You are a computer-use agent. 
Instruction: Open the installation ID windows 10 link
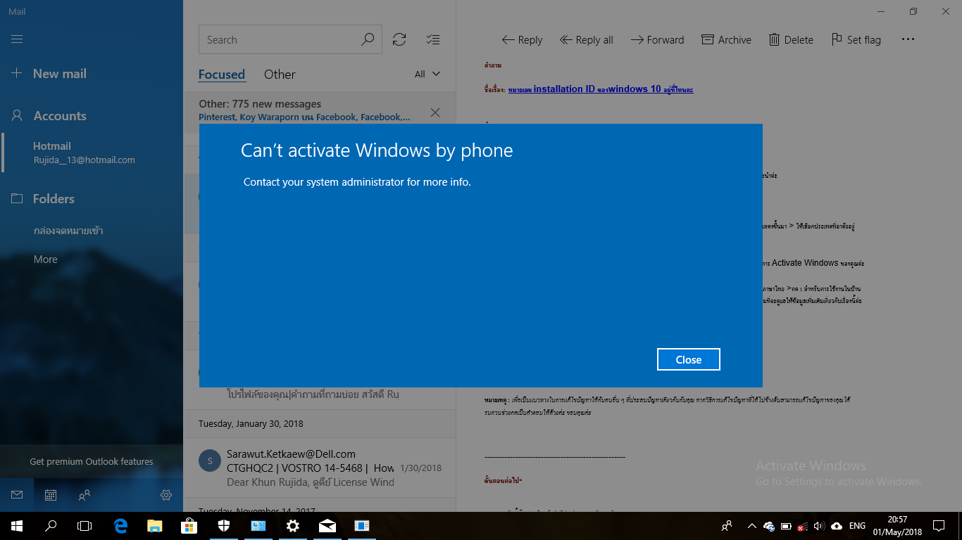[x=601, y=89]
